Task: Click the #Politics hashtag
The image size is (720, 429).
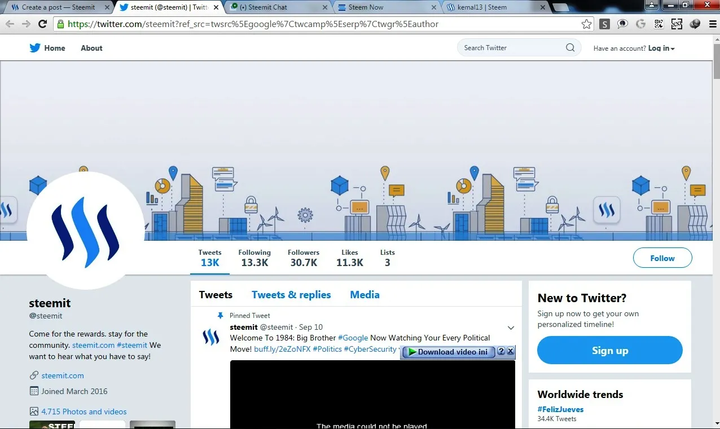Action: pos(327,349)
